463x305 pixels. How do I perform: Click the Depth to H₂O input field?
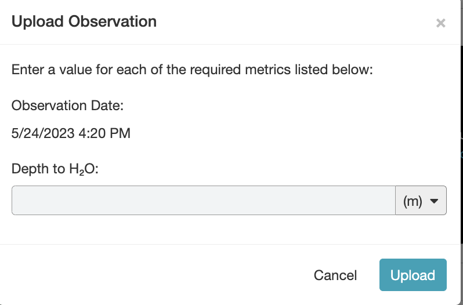coord(203,201)
